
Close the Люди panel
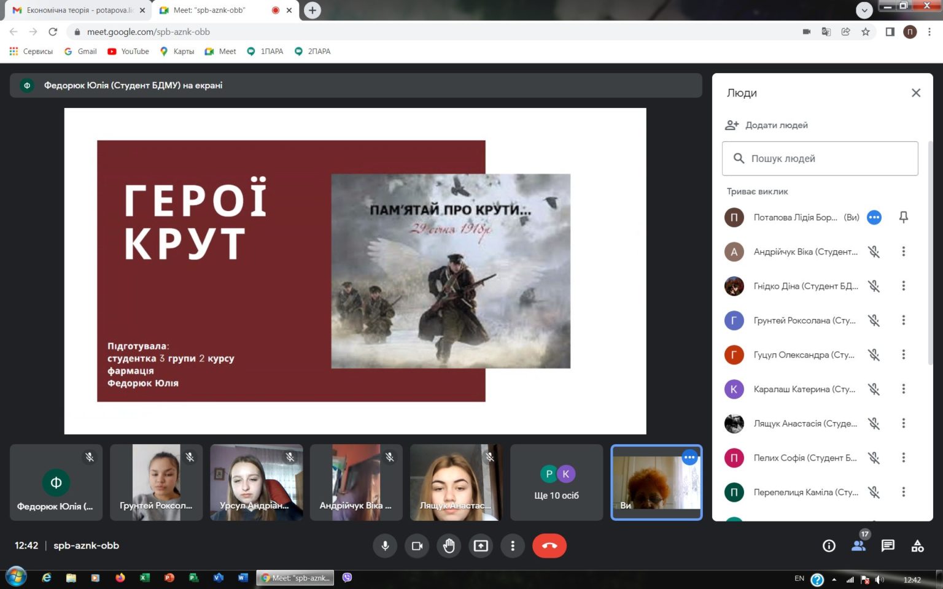(916, 93)
